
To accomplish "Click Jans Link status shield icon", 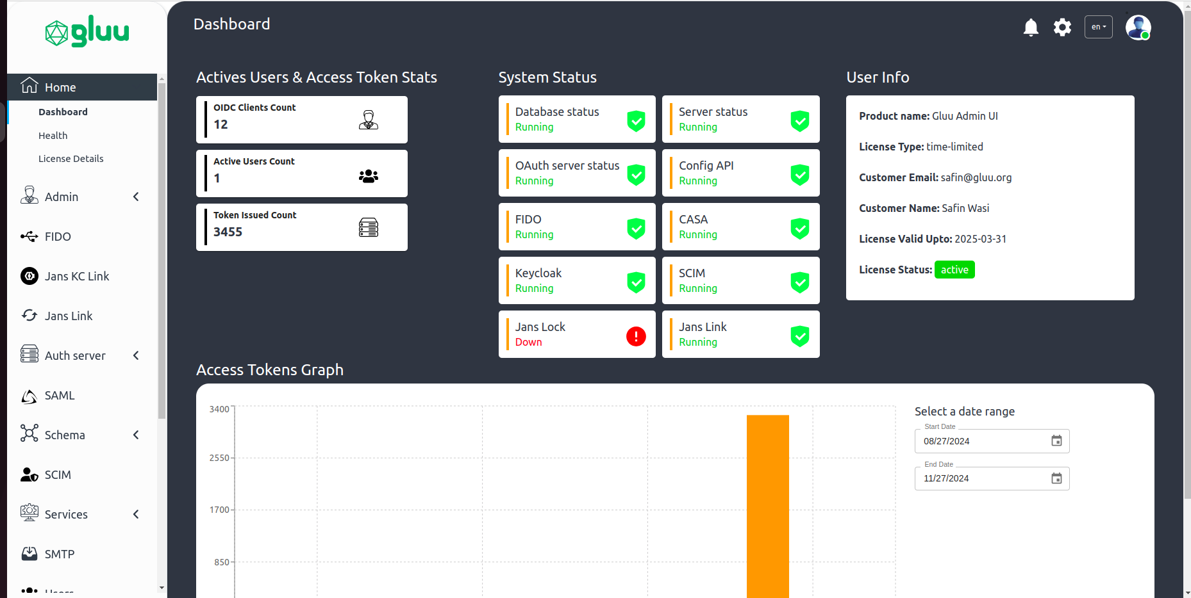I will [x=800, y=335].
